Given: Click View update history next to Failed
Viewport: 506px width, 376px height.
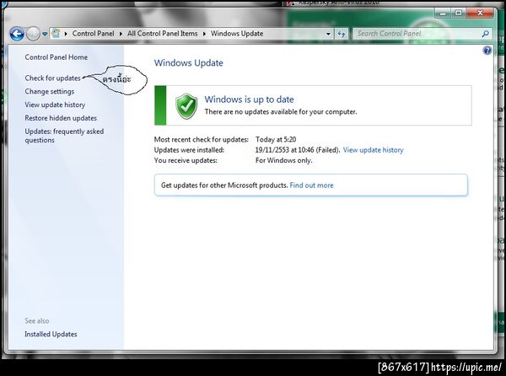Looking at the screenshot, I should [373, 150].
